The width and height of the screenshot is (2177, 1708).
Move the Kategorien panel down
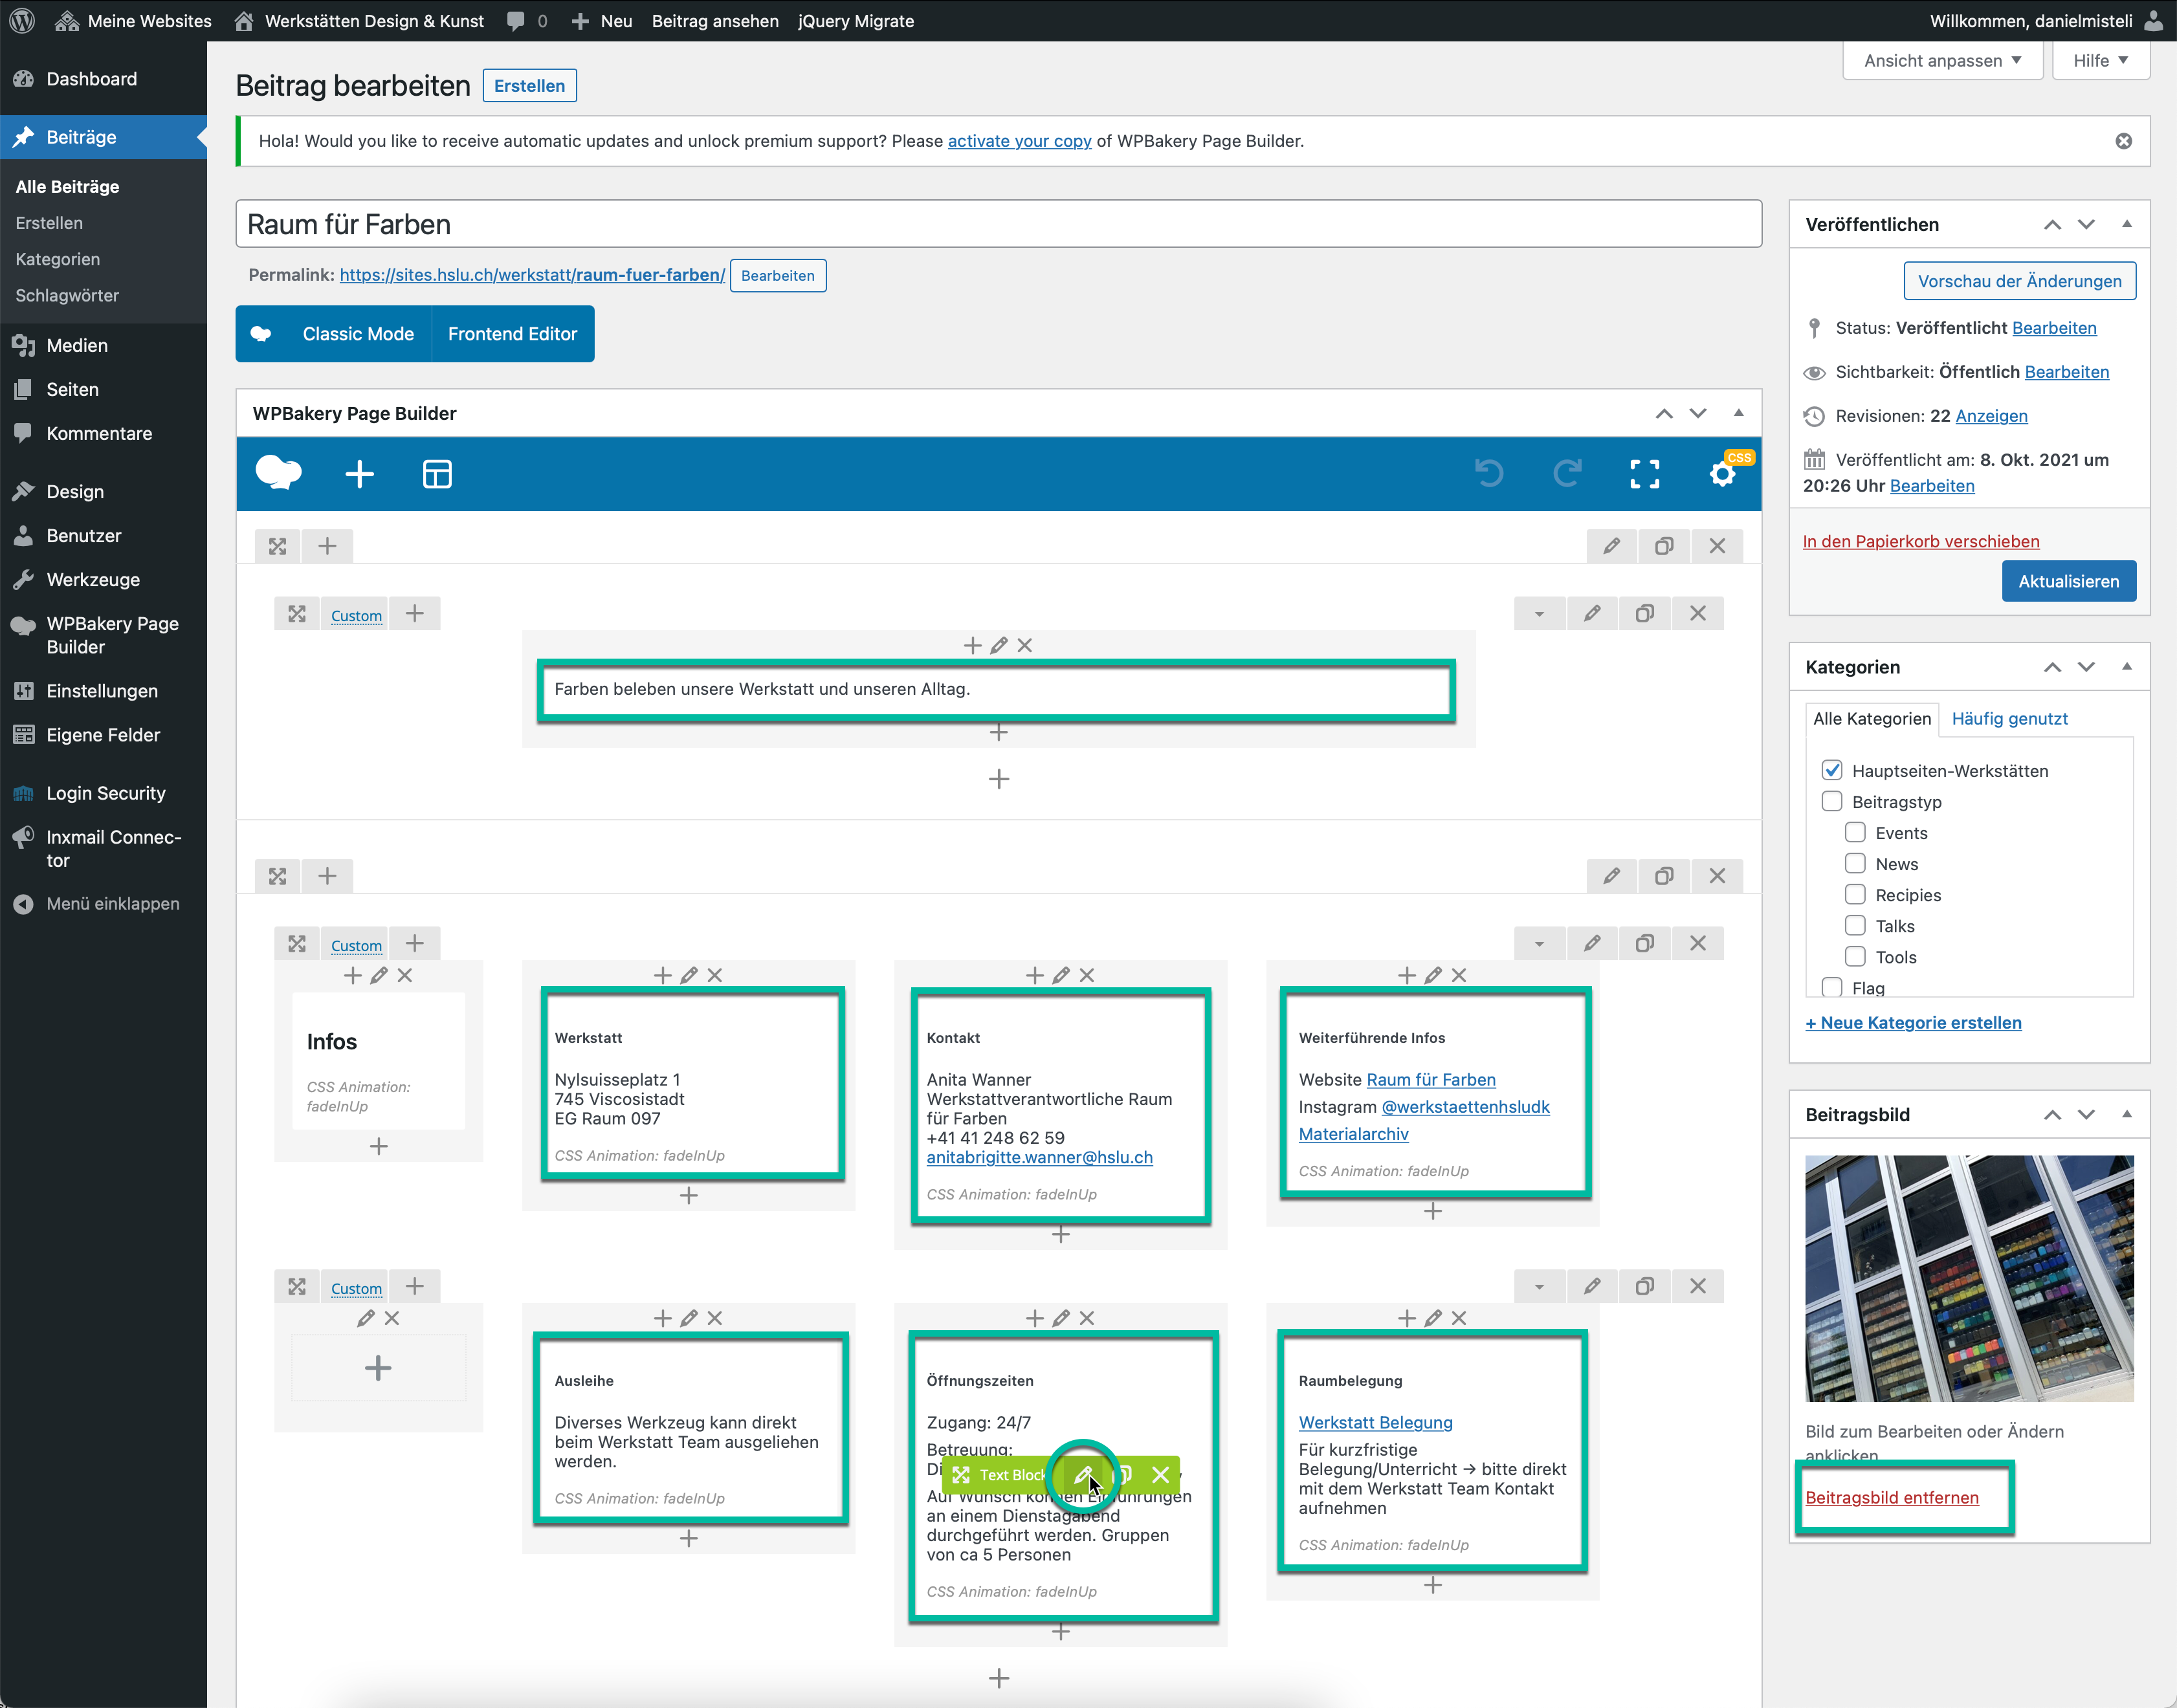pyautogui.click(x=2086, y=666)
